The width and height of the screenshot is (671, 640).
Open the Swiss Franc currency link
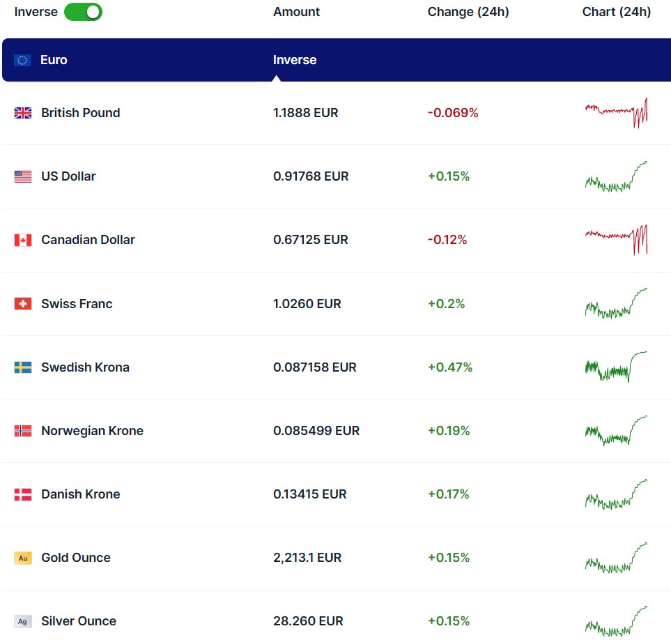pyautogui.click(x=77, y=304)
